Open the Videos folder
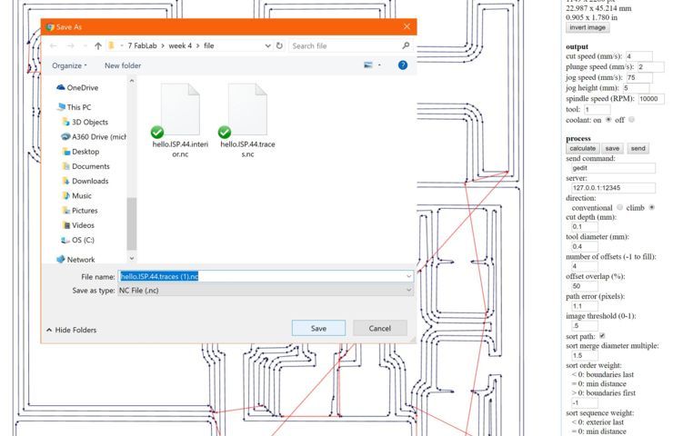 [x=78, y=225]
